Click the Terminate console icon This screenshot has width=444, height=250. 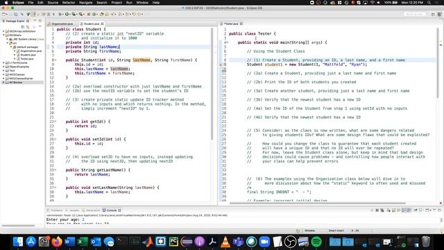(x=372, y=210)
